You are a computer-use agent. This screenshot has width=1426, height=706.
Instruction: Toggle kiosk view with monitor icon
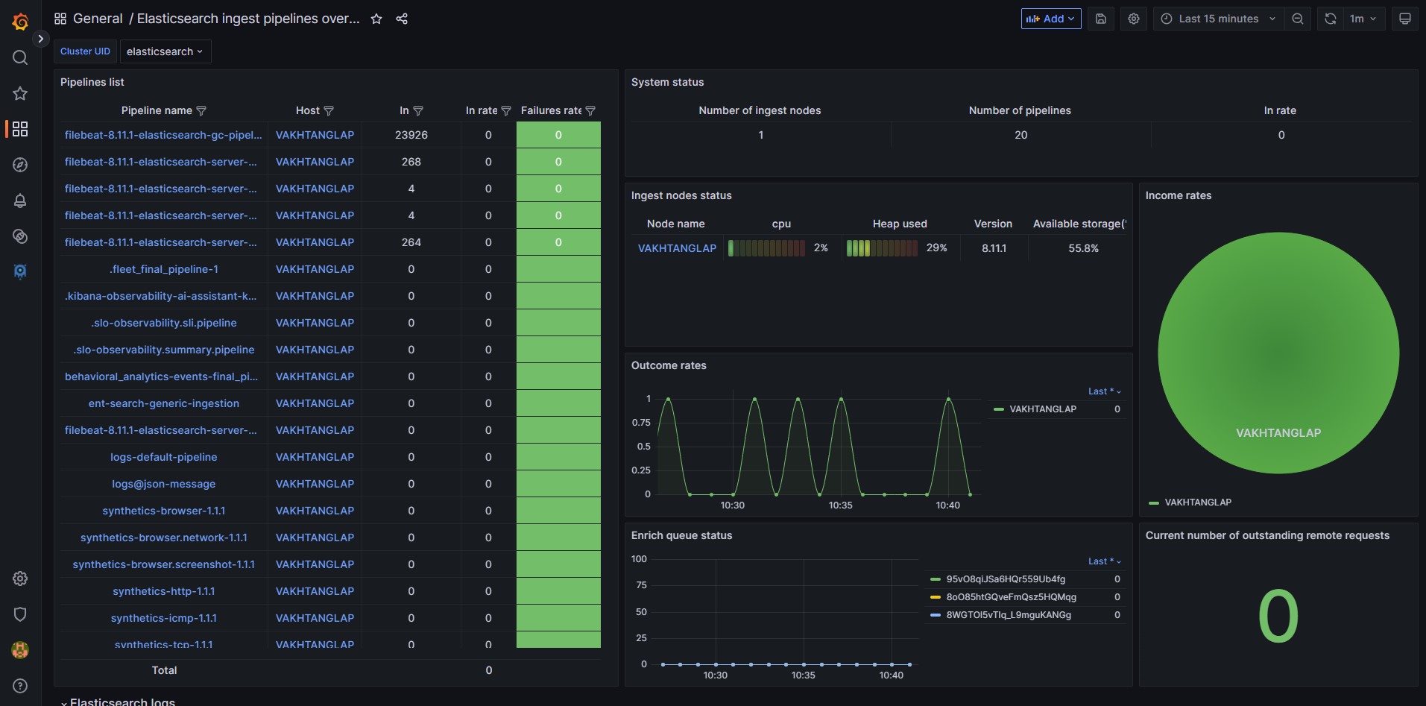click(1405, 19)
